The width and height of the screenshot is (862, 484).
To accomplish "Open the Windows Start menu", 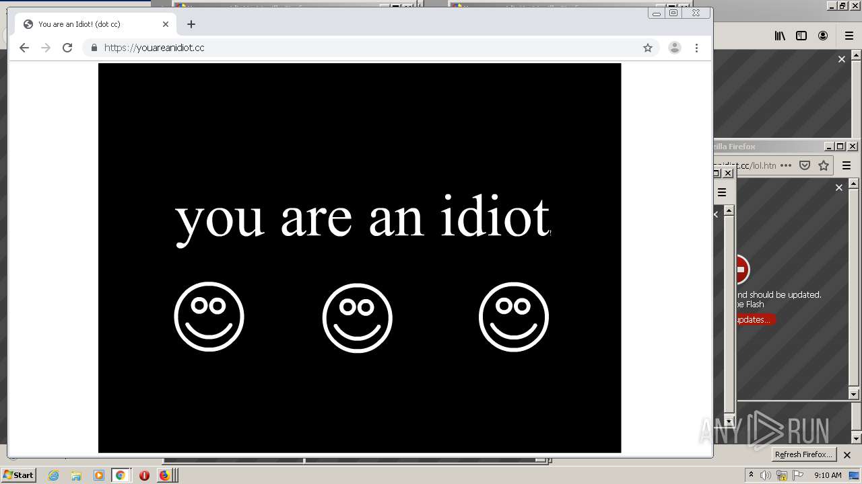I will pyautogui.click(x=18, y=475).
